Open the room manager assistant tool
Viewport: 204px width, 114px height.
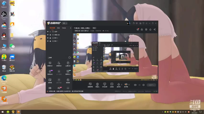point(59,64)
